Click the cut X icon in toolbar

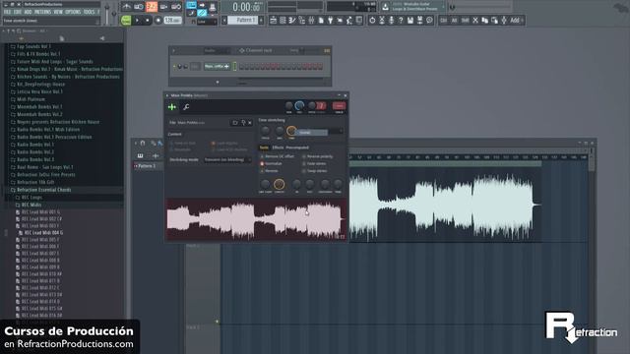(475, 20)
